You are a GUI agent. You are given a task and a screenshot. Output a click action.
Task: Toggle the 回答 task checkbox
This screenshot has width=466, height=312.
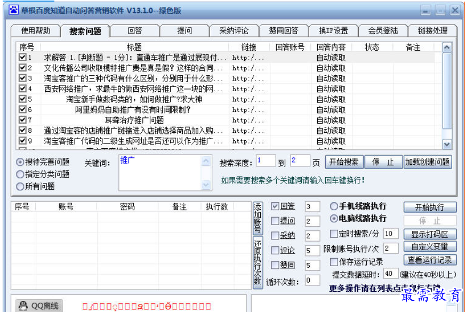[x=275, y=206]
